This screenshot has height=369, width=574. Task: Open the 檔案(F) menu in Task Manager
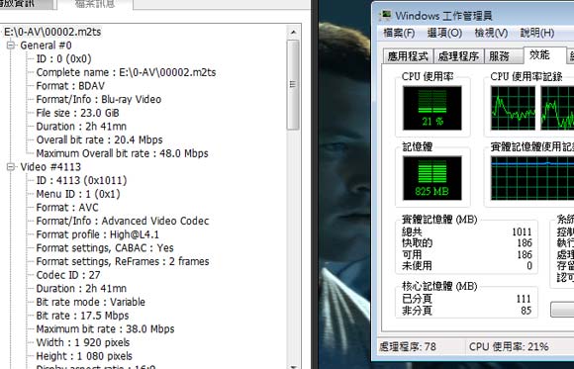pyautogui.click(x=399, y=33)
